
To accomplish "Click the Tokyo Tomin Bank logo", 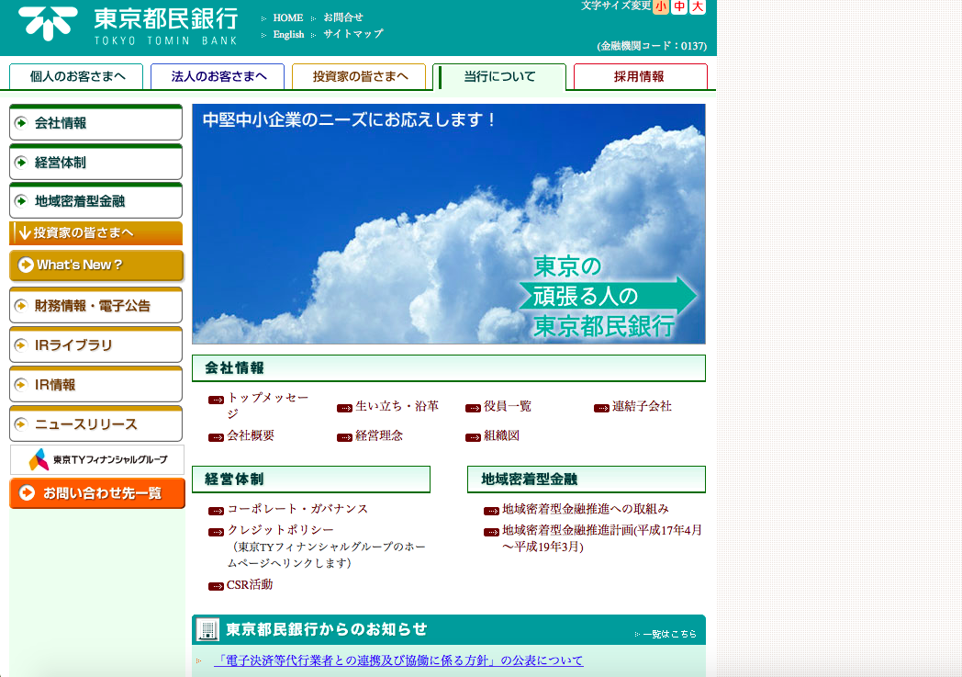I will click(128, 25).
